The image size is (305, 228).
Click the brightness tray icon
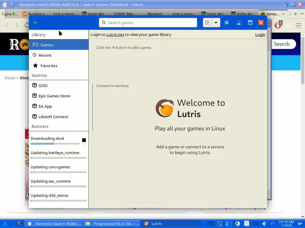click(237, 224)
